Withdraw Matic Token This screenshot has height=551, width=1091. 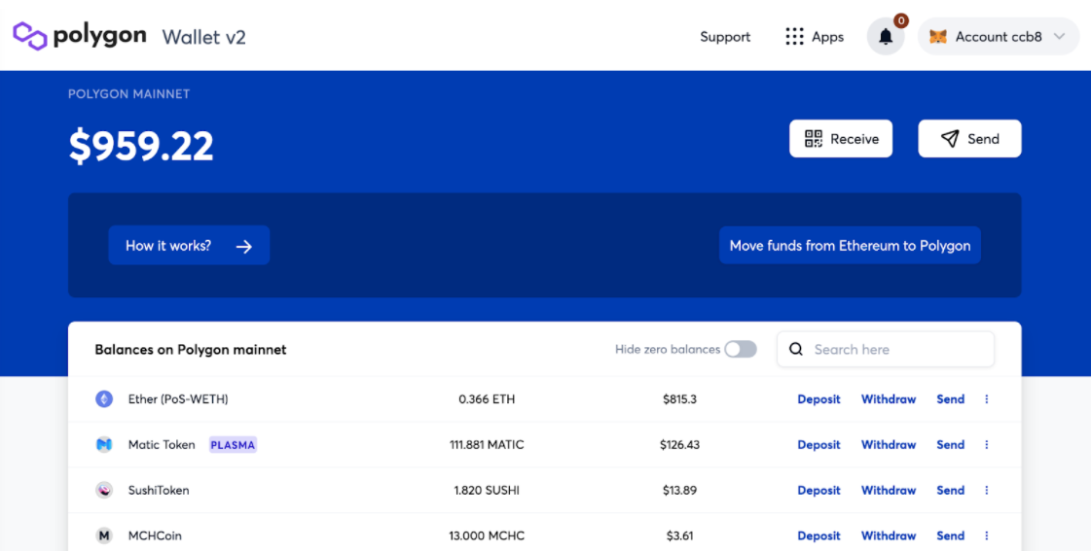point(889,445)
